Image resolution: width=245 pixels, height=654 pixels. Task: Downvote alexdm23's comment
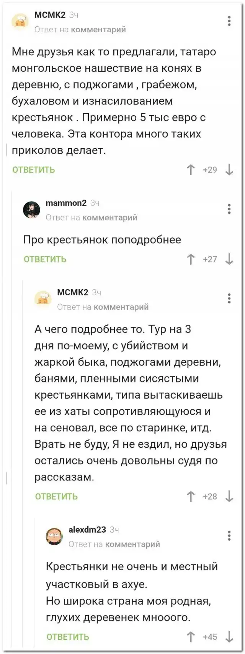(x=229, y=637)
